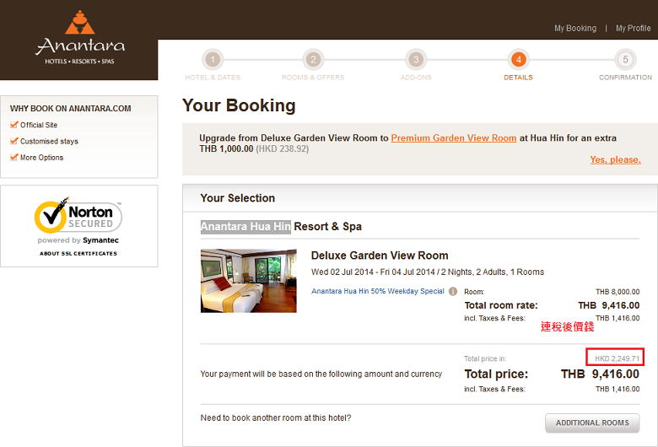Click the Official Site checkmark
The width and height of the screenshot is (658, 447).
coord(13,125)
